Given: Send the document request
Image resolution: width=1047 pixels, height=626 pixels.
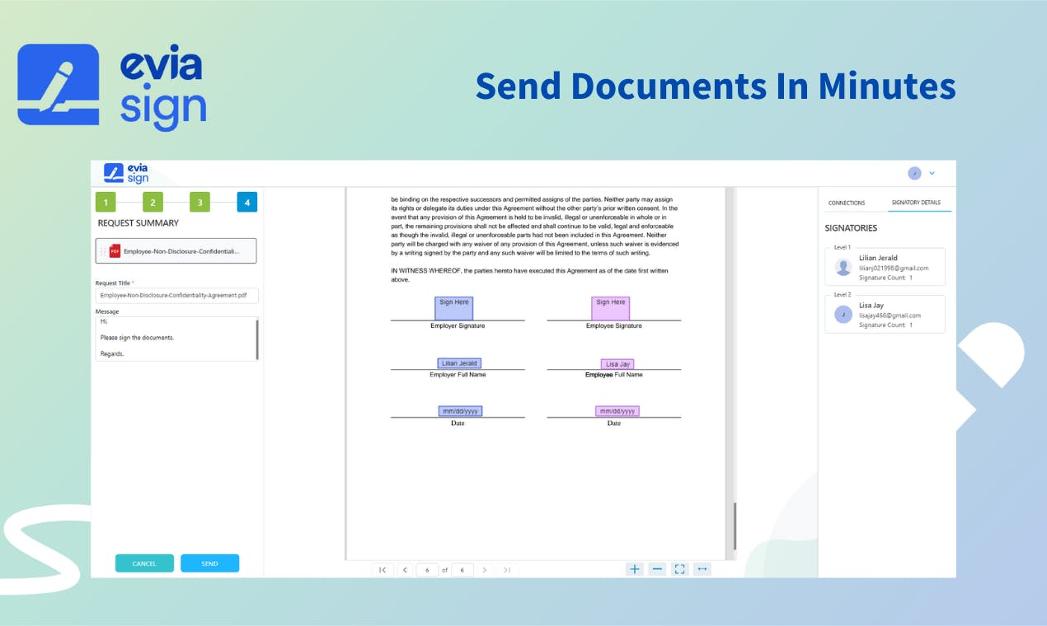Looking at the screenshot, I should tap(209, 563).
